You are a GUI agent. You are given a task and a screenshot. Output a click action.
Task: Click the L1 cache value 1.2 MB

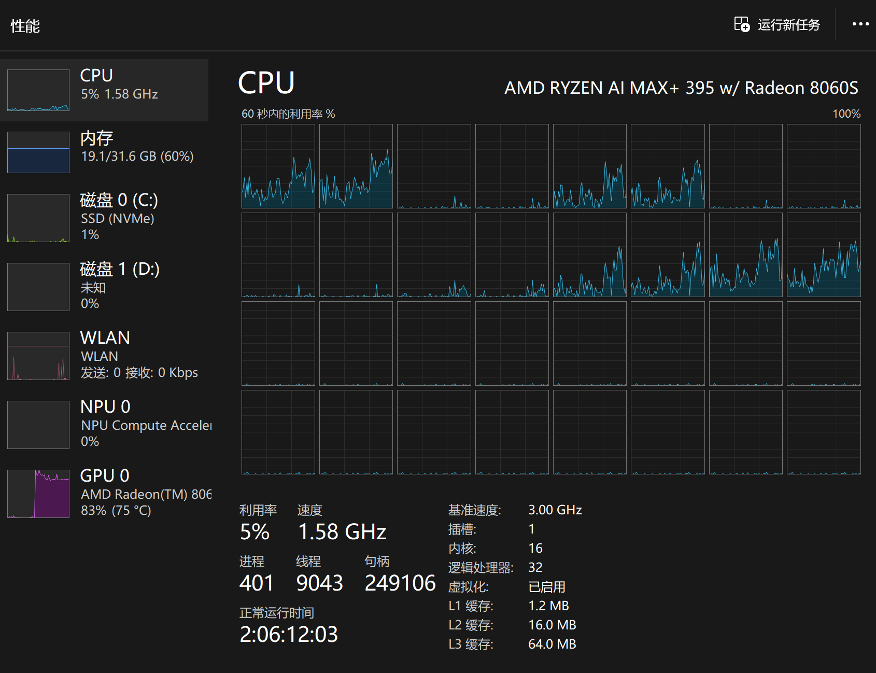[548, 606]
